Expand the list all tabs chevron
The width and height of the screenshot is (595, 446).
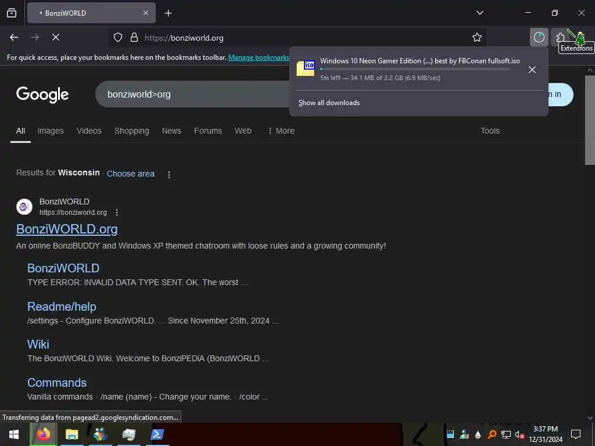point(479,13)
